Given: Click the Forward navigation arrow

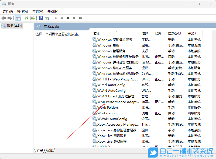Looking at the screenshot, I should [x=9, y=18].
